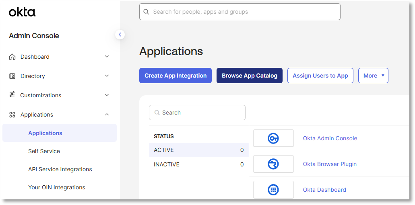Expand the Customizations menu chevron
Image resolution: width=415 pixels, height=205 pixels.
tap(107, 95)
